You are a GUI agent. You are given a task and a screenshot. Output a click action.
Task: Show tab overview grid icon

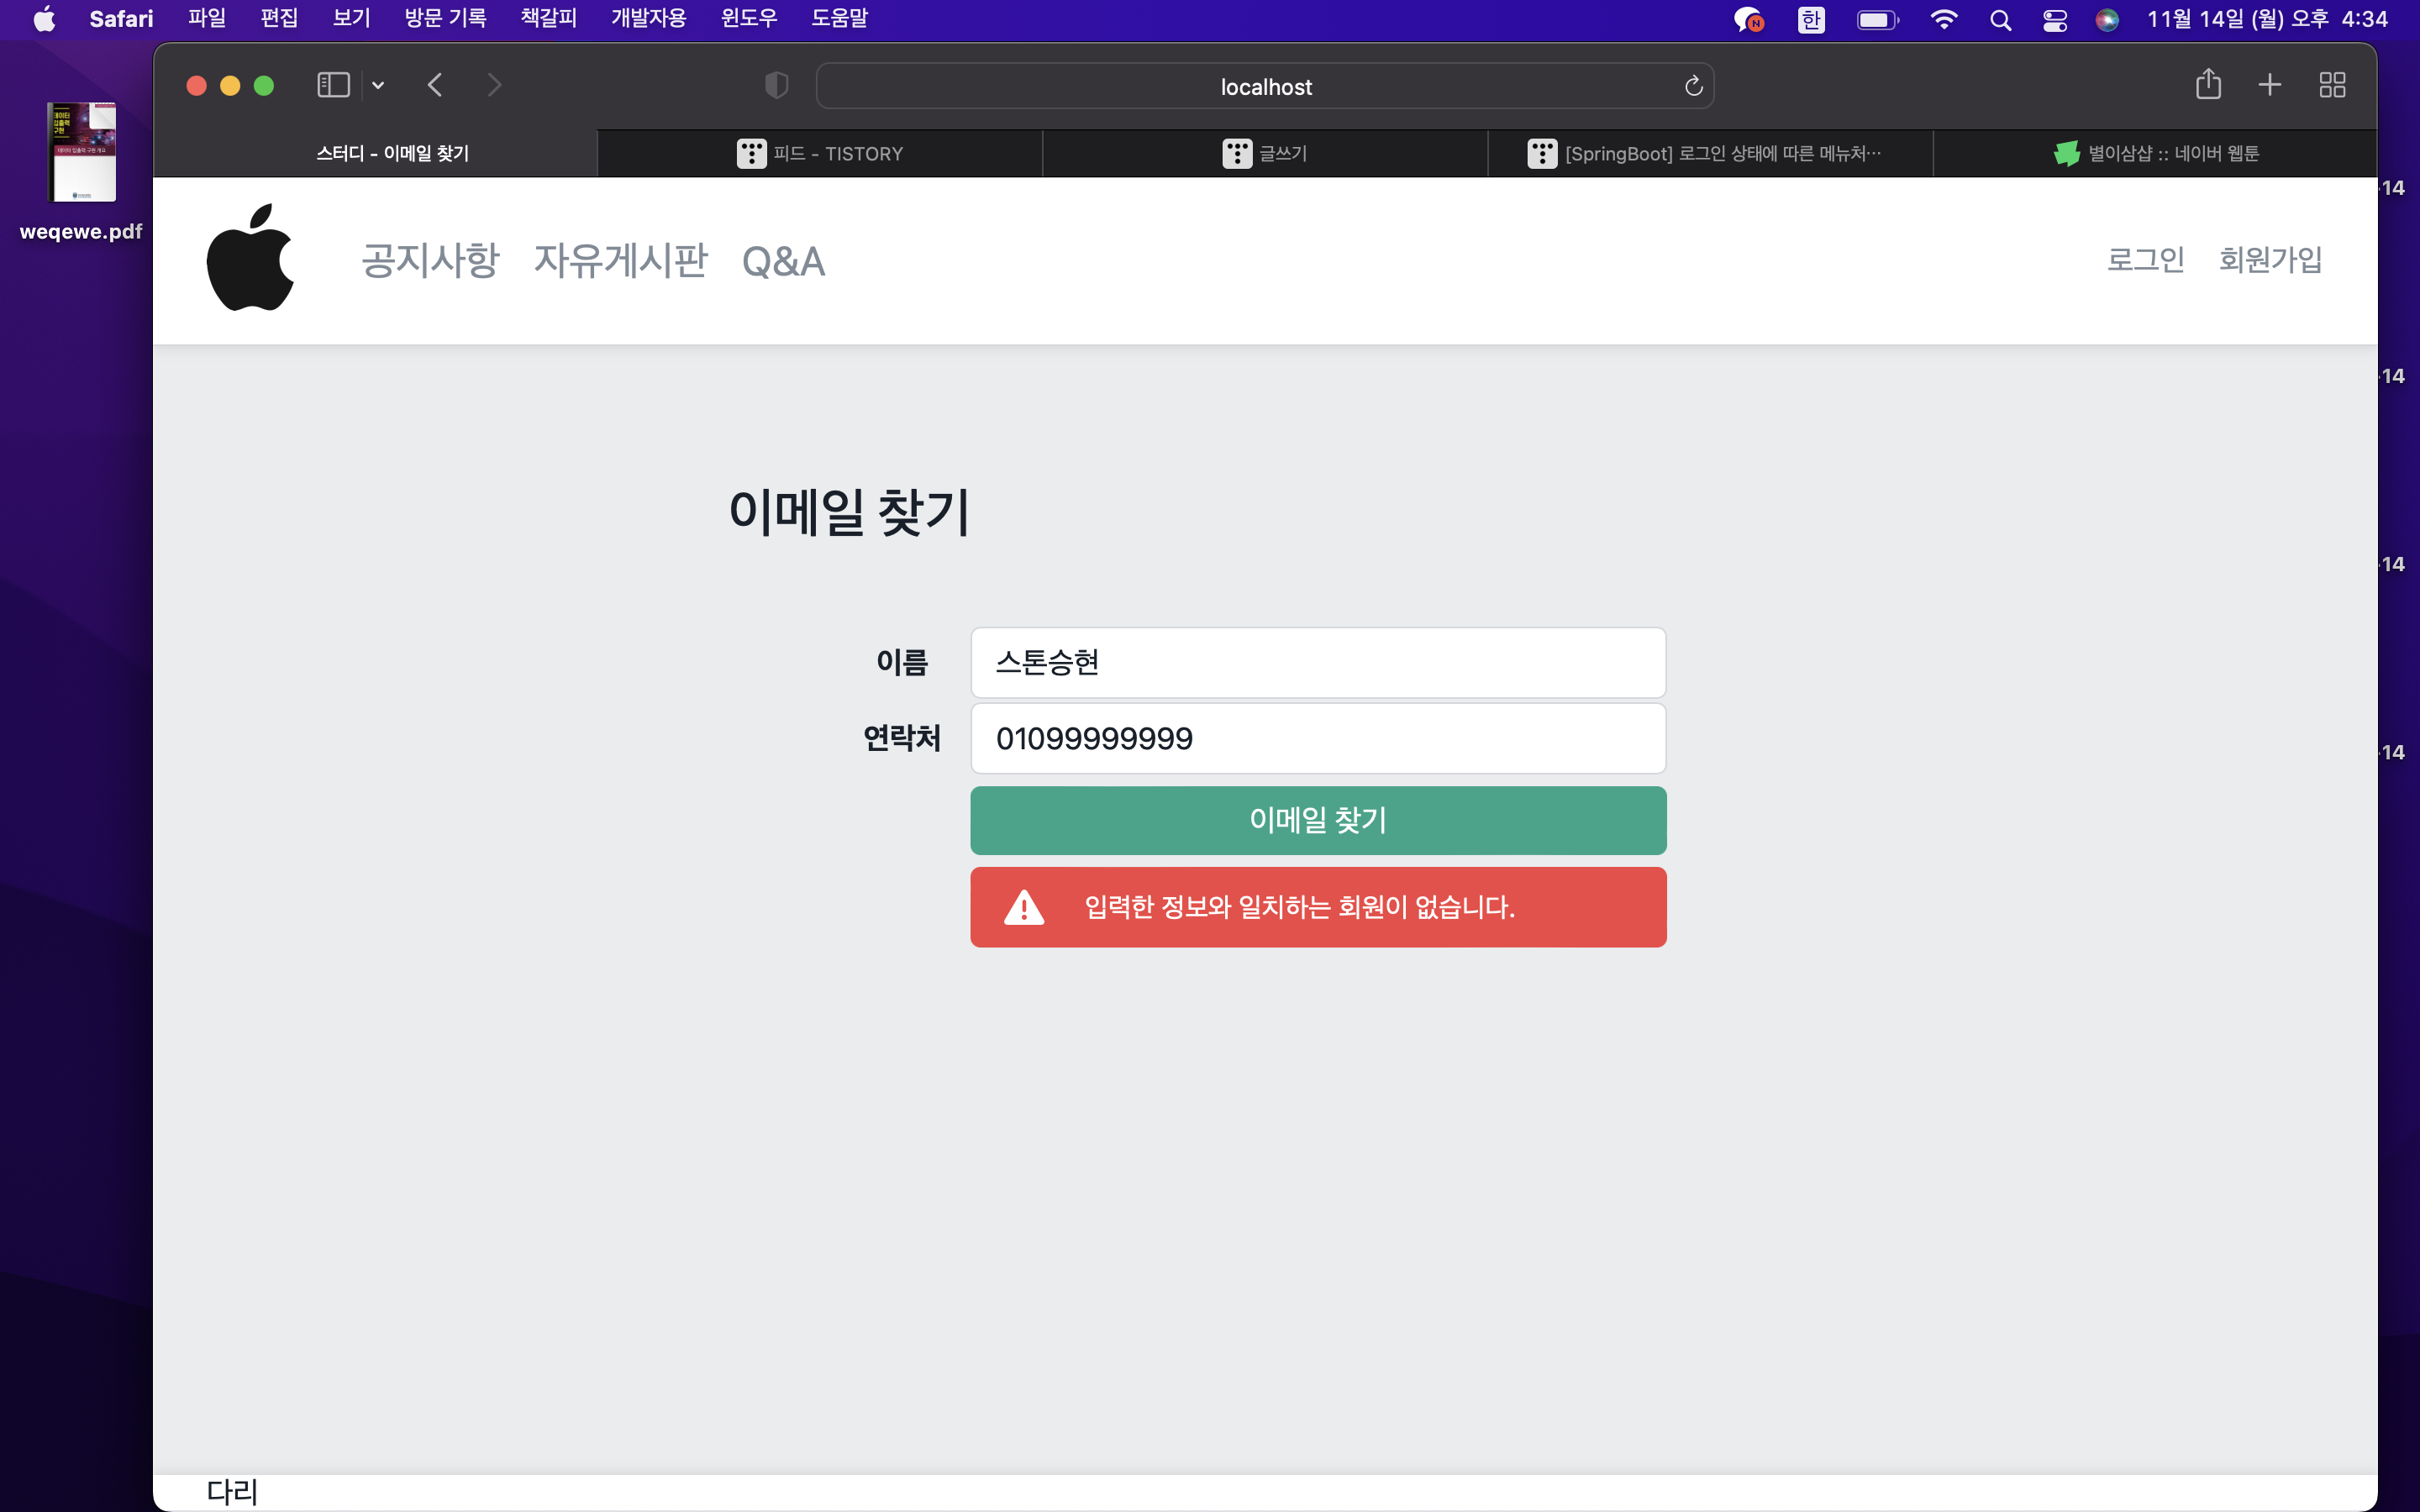pyautogui.click(x=2332, y=85)
